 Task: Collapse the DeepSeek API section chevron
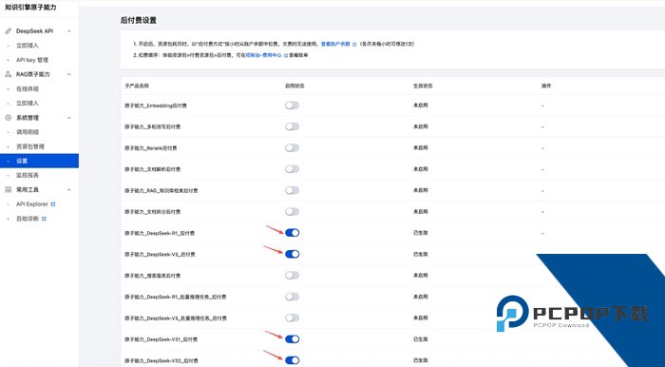[x=69, y=31]
